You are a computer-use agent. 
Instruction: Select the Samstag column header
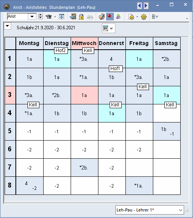click(167, 43)
